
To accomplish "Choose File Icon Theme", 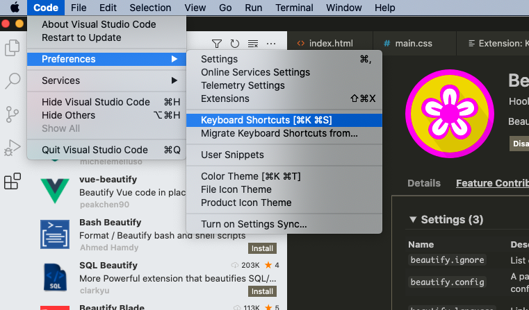I will 284,189.
